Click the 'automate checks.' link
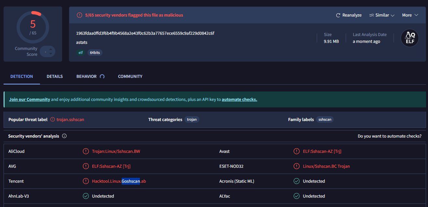This screenshot has height=207, width=428. click(x=239, y=100)
